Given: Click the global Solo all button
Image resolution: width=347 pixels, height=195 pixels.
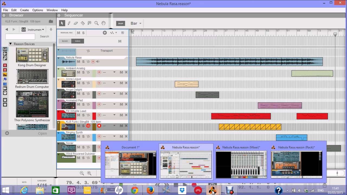Looking at the screenshot, I should click(83, 33).
